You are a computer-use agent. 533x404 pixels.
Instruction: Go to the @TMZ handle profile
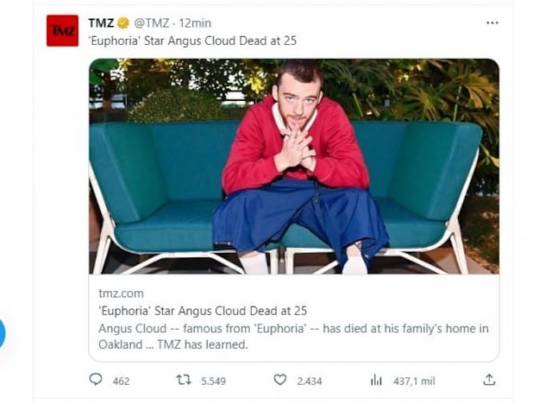[151, 23]
